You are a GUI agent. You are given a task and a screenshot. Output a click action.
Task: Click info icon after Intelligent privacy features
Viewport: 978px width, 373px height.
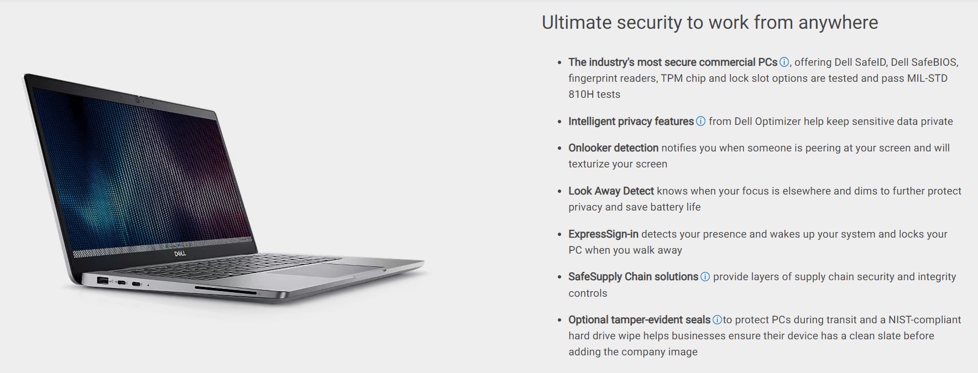700,122
